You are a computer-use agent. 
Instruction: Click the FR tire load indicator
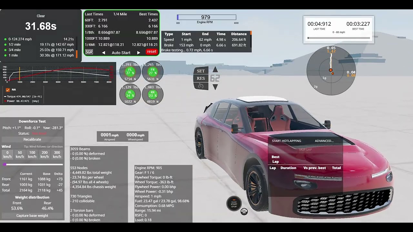(153, 72)
